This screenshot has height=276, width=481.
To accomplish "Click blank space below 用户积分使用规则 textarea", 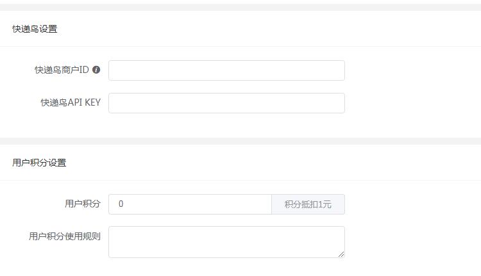I will (226, 267).
